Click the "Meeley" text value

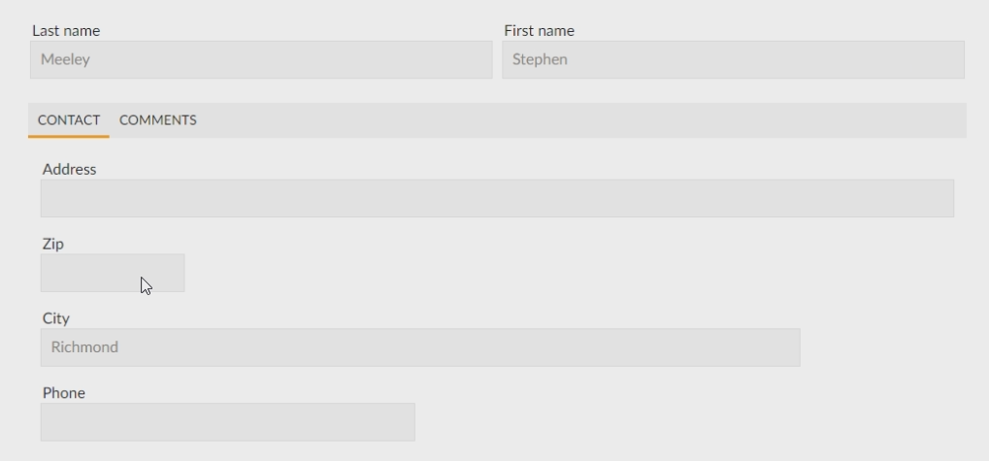[x=65, y=59]
